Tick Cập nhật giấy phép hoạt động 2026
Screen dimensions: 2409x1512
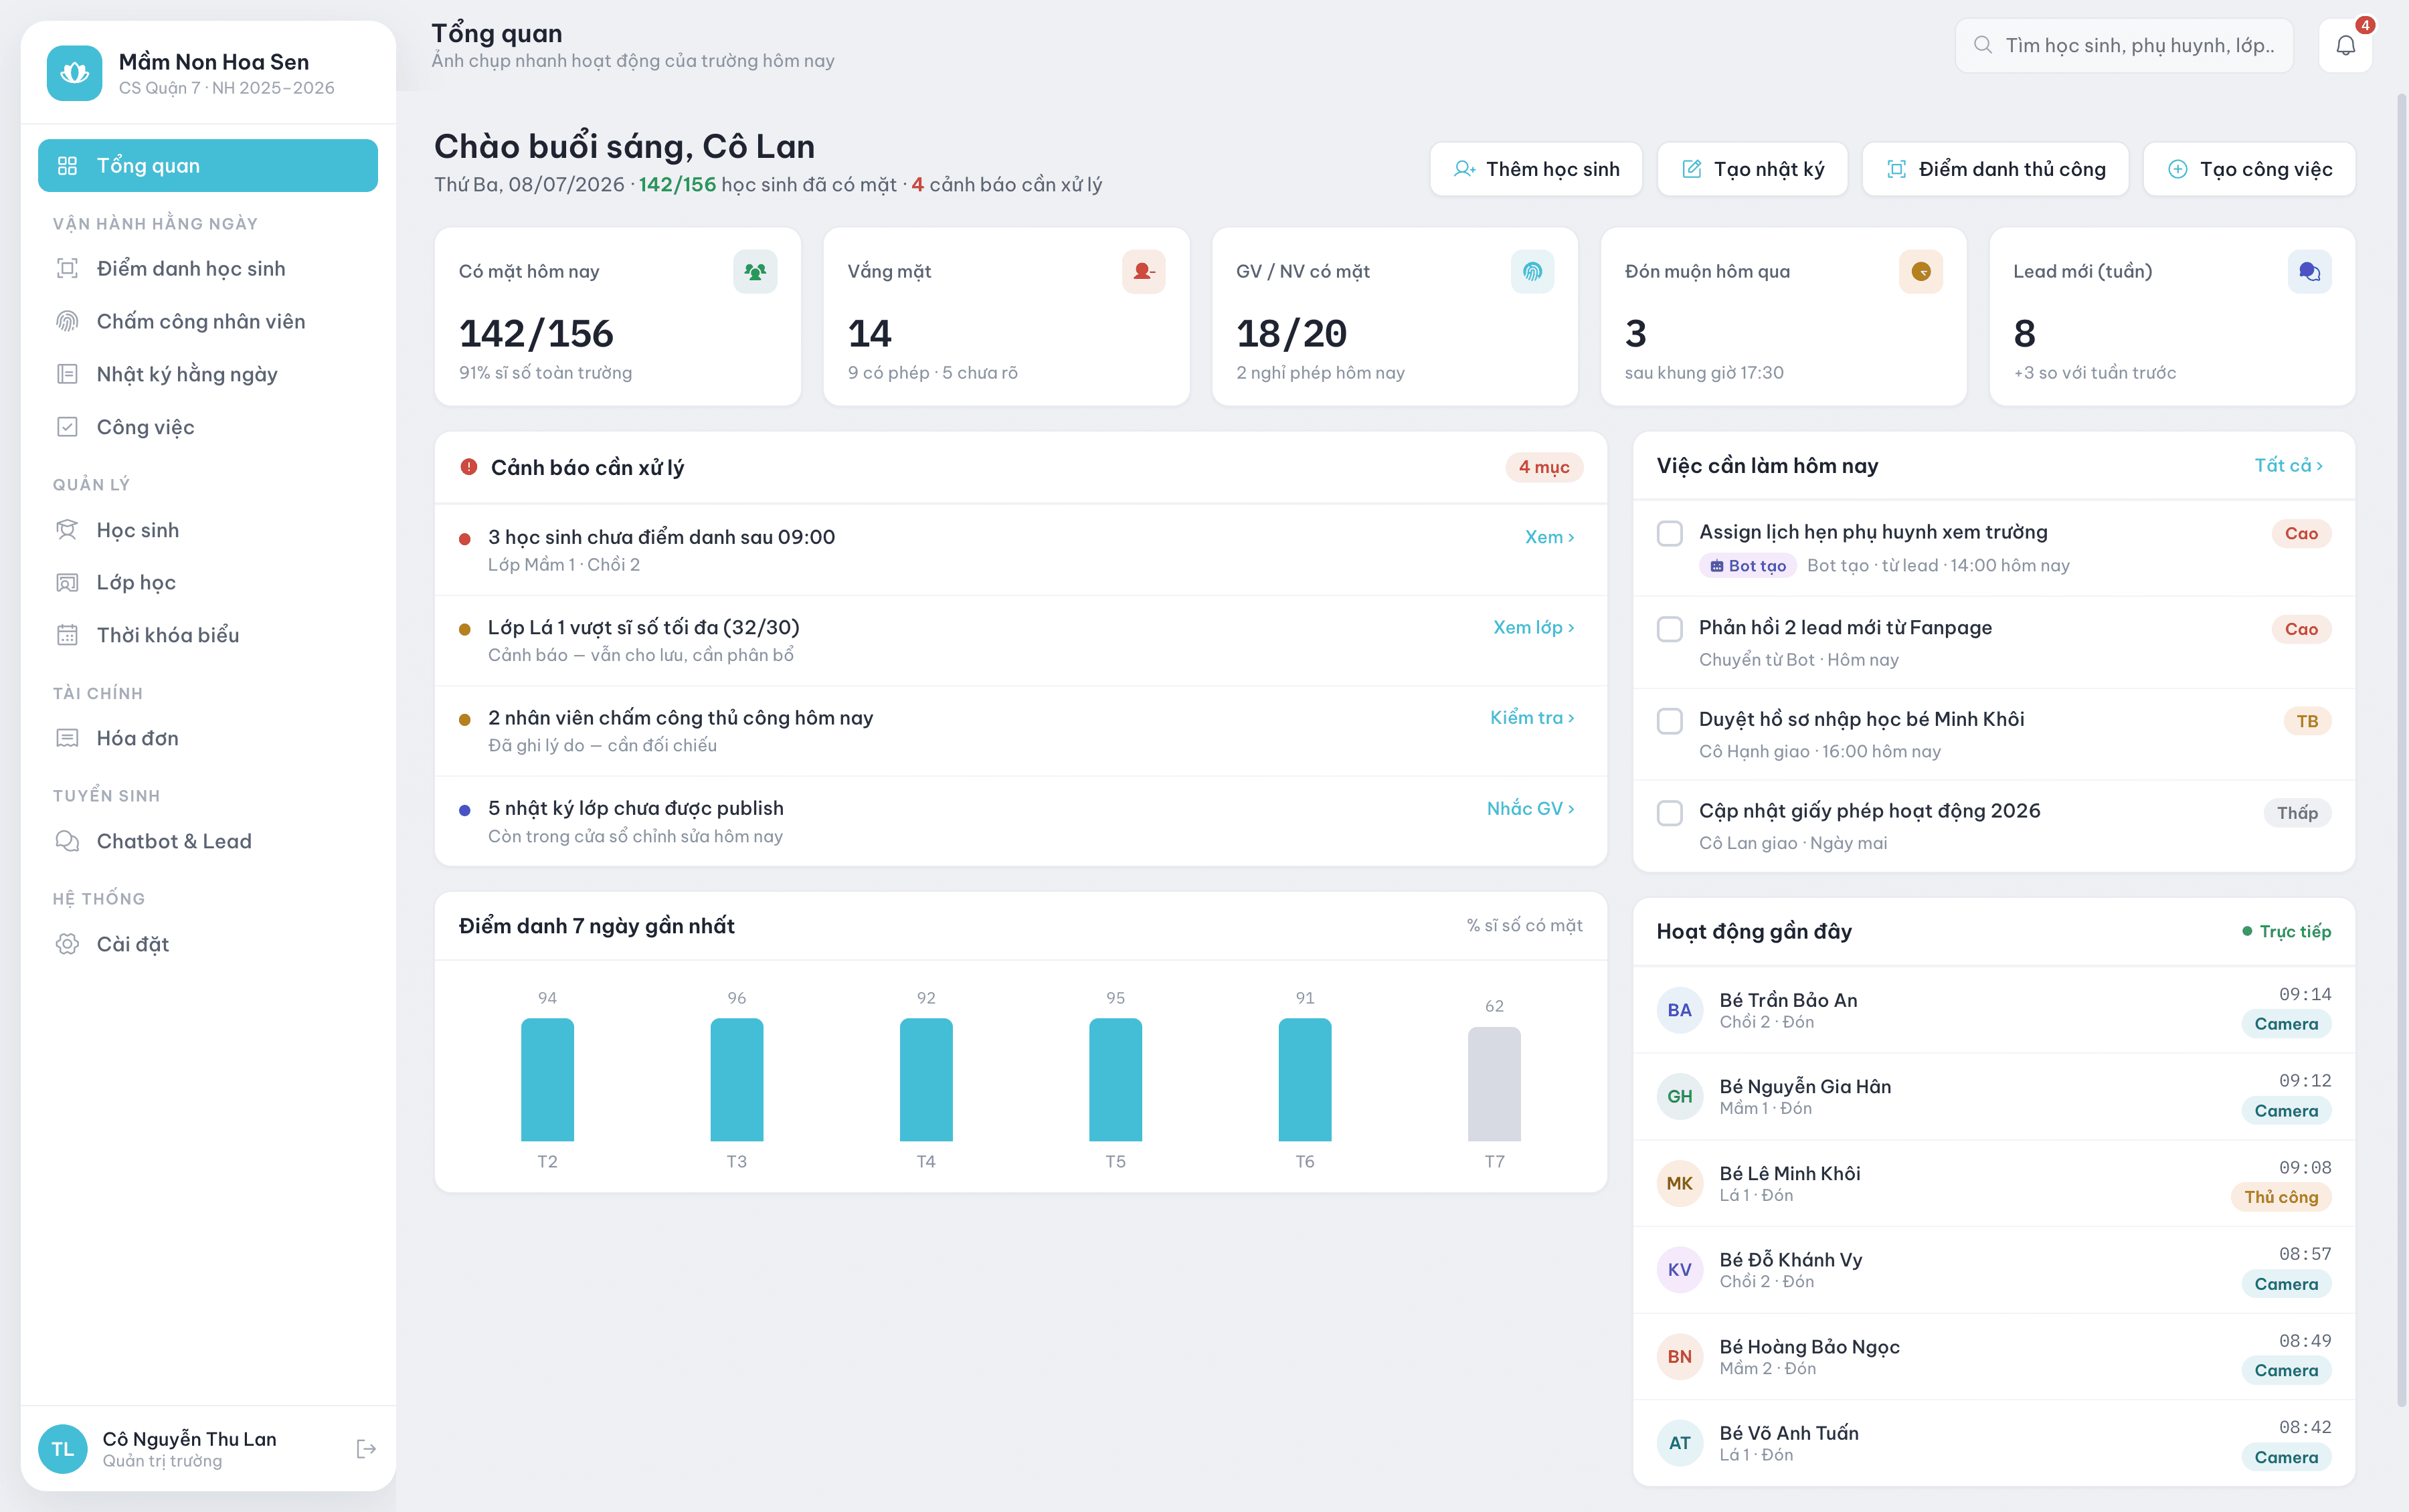(1670, 813)
